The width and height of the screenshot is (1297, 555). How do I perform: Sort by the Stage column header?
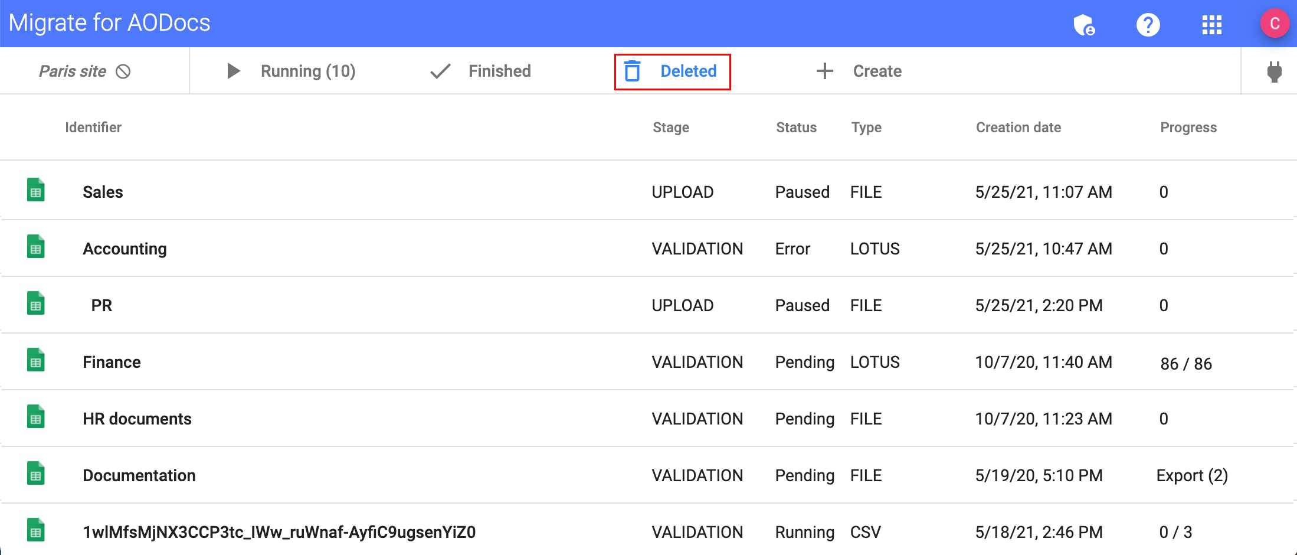pos(671,128)
